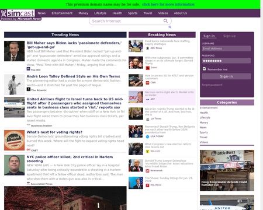Toggle the Remember me checkbox
The height and width of the screenshot is (210, 263).
tap(204, 69)
